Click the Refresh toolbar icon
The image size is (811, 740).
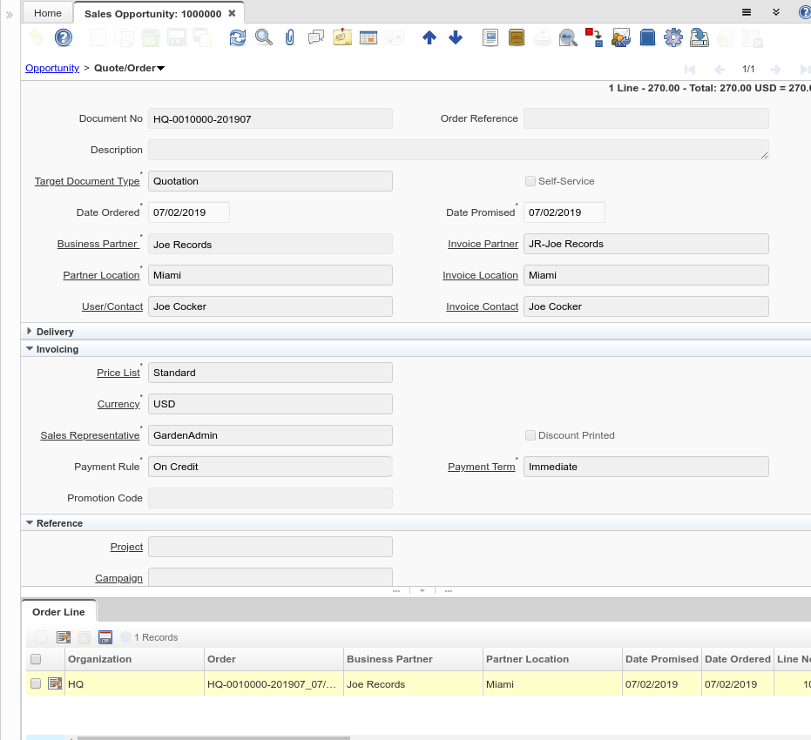237,37
